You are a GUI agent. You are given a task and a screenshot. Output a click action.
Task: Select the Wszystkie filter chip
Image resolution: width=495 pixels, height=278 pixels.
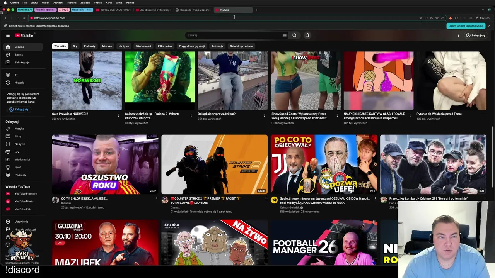pos(60,46)
